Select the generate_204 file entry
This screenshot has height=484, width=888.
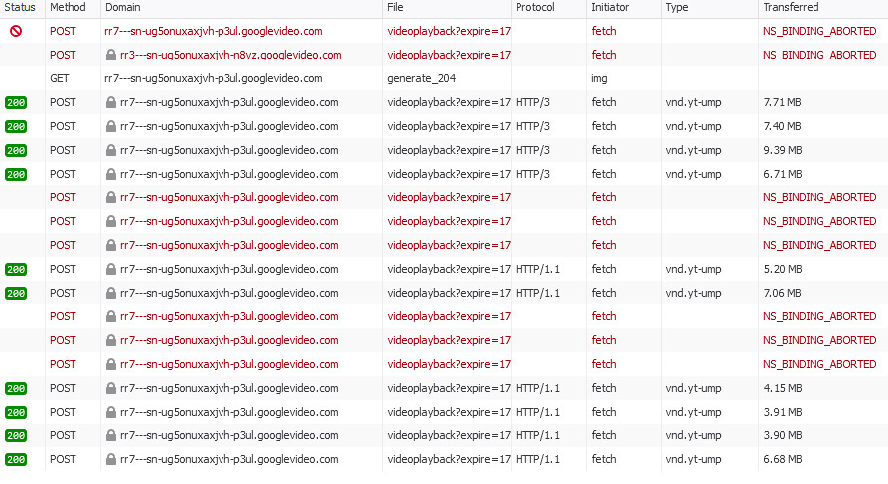(x=421, y=78)
